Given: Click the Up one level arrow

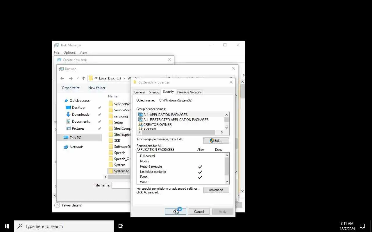Looking at the screenshot, I should (x=84, y=78).
